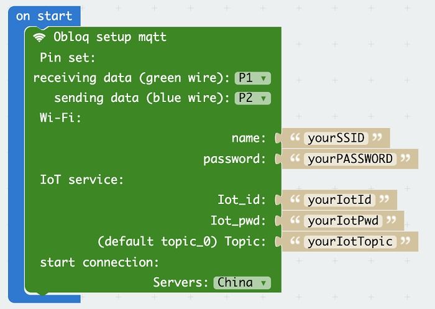Edit the yourIotPwd text field
The width and height of the screenshot is (435, 309).
(x=343, y=221)
